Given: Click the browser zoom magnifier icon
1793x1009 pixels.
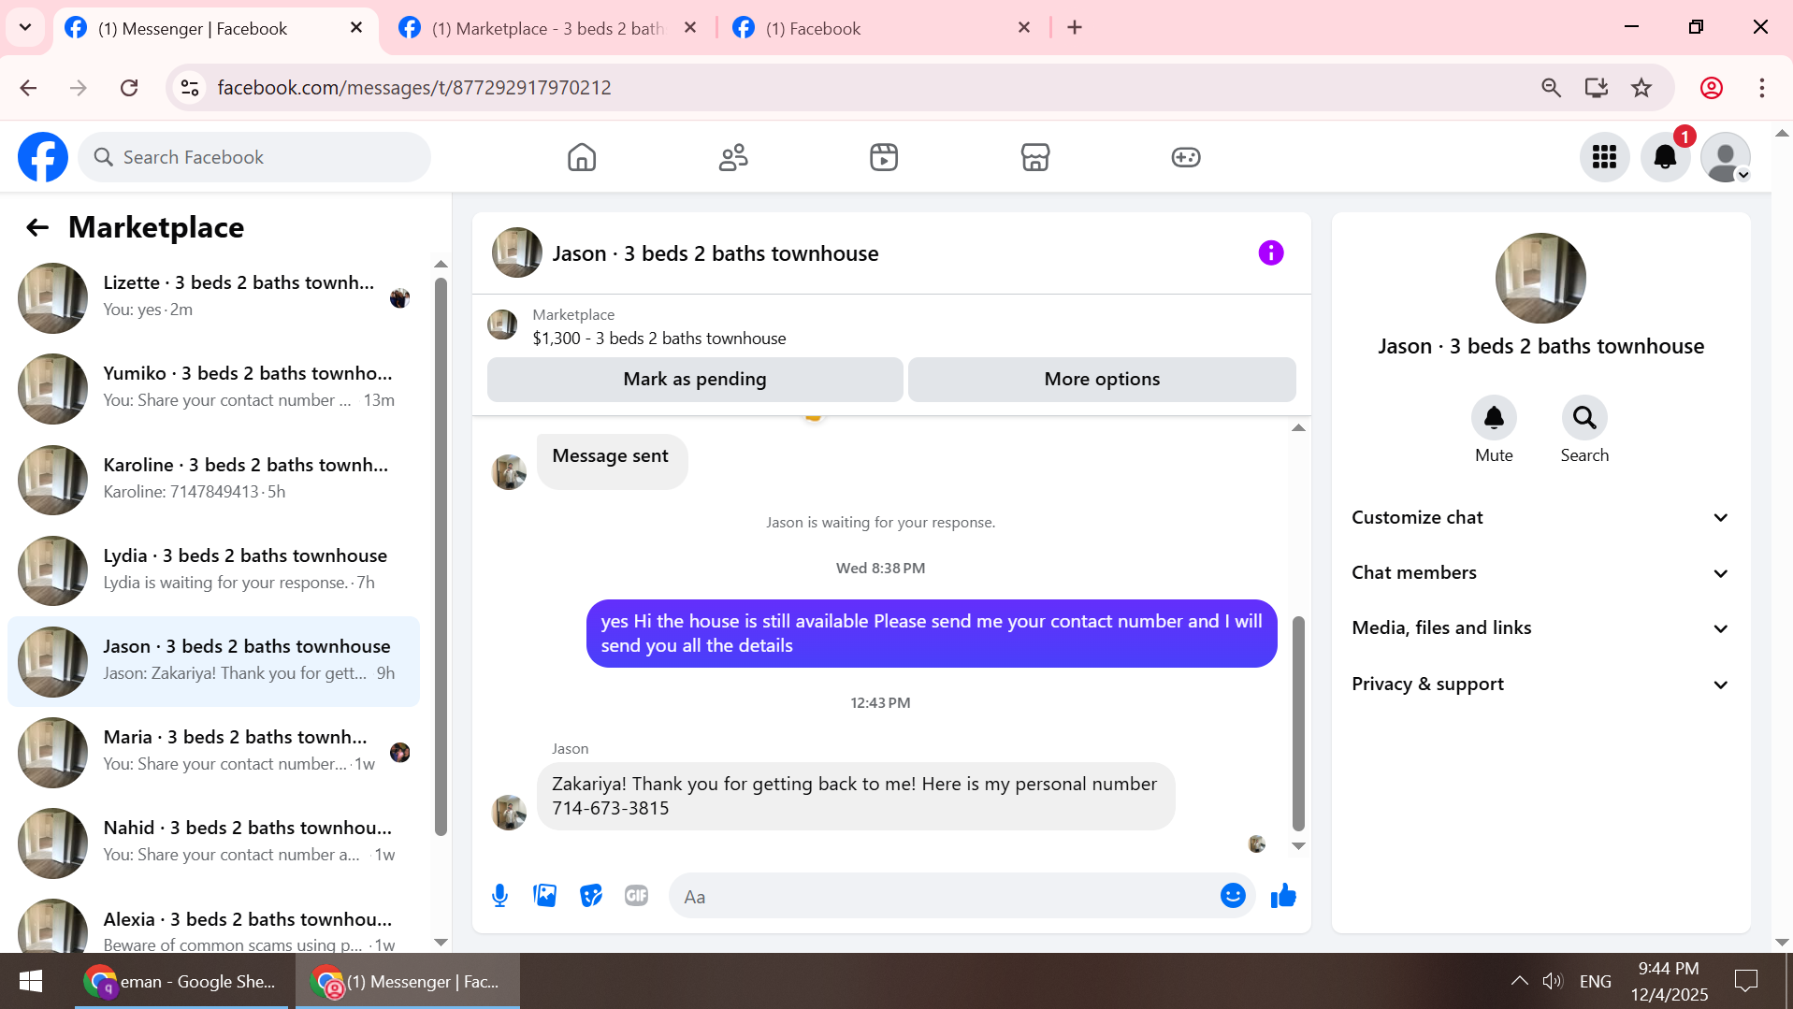Looking at the screenshot, I should click(x=1551, y=88).
